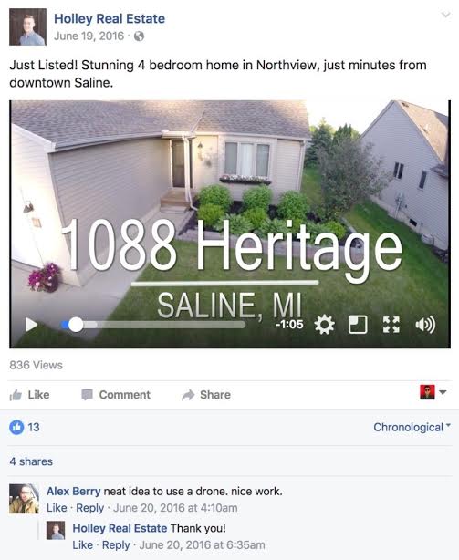
Task: Open the Chronological comment sort dropdown
Action: pos(412,427)
